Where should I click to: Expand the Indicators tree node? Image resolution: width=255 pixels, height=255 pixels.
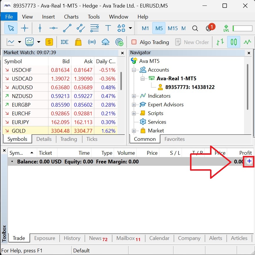coord(134,96)
